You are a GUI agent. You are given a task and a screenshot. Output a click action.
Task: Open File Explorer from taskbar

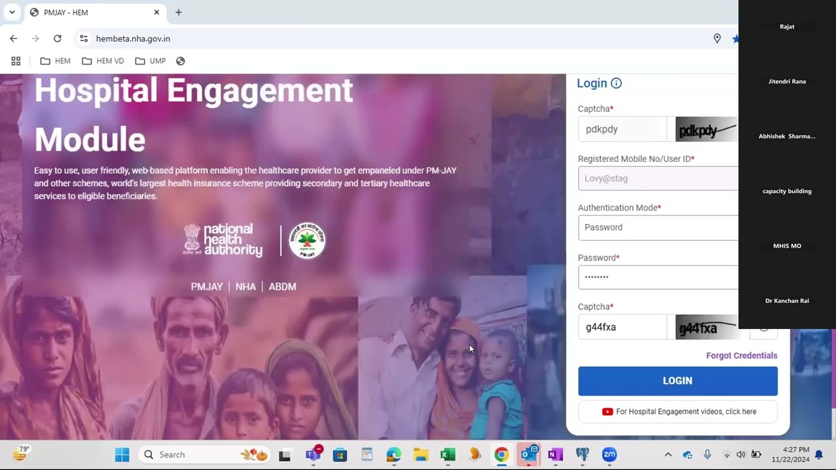[x=421, y=455]
